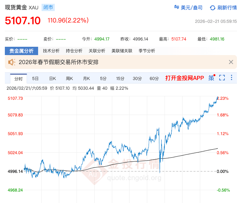Click the USD/ounce unit swap icon
The height and width of the screenshot is (203, 239).
(x=177, y=8)
